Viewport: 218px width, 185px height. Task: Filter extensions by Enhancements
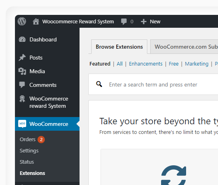(x=146, y=64)
